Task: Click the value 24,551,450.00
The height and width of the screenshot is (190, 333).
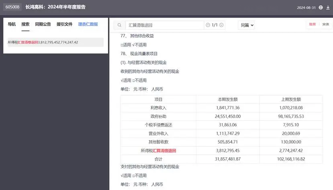Action: coord(228,116)
